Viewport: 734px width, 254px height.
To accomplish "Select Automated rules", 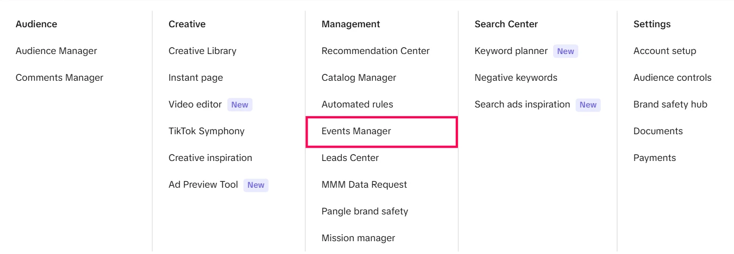I will [x=357, y=104].
